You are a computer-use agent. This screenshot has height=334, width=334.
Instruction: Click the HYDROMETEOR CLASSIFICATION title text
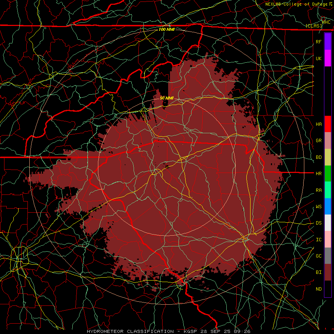tap(130, 331)
